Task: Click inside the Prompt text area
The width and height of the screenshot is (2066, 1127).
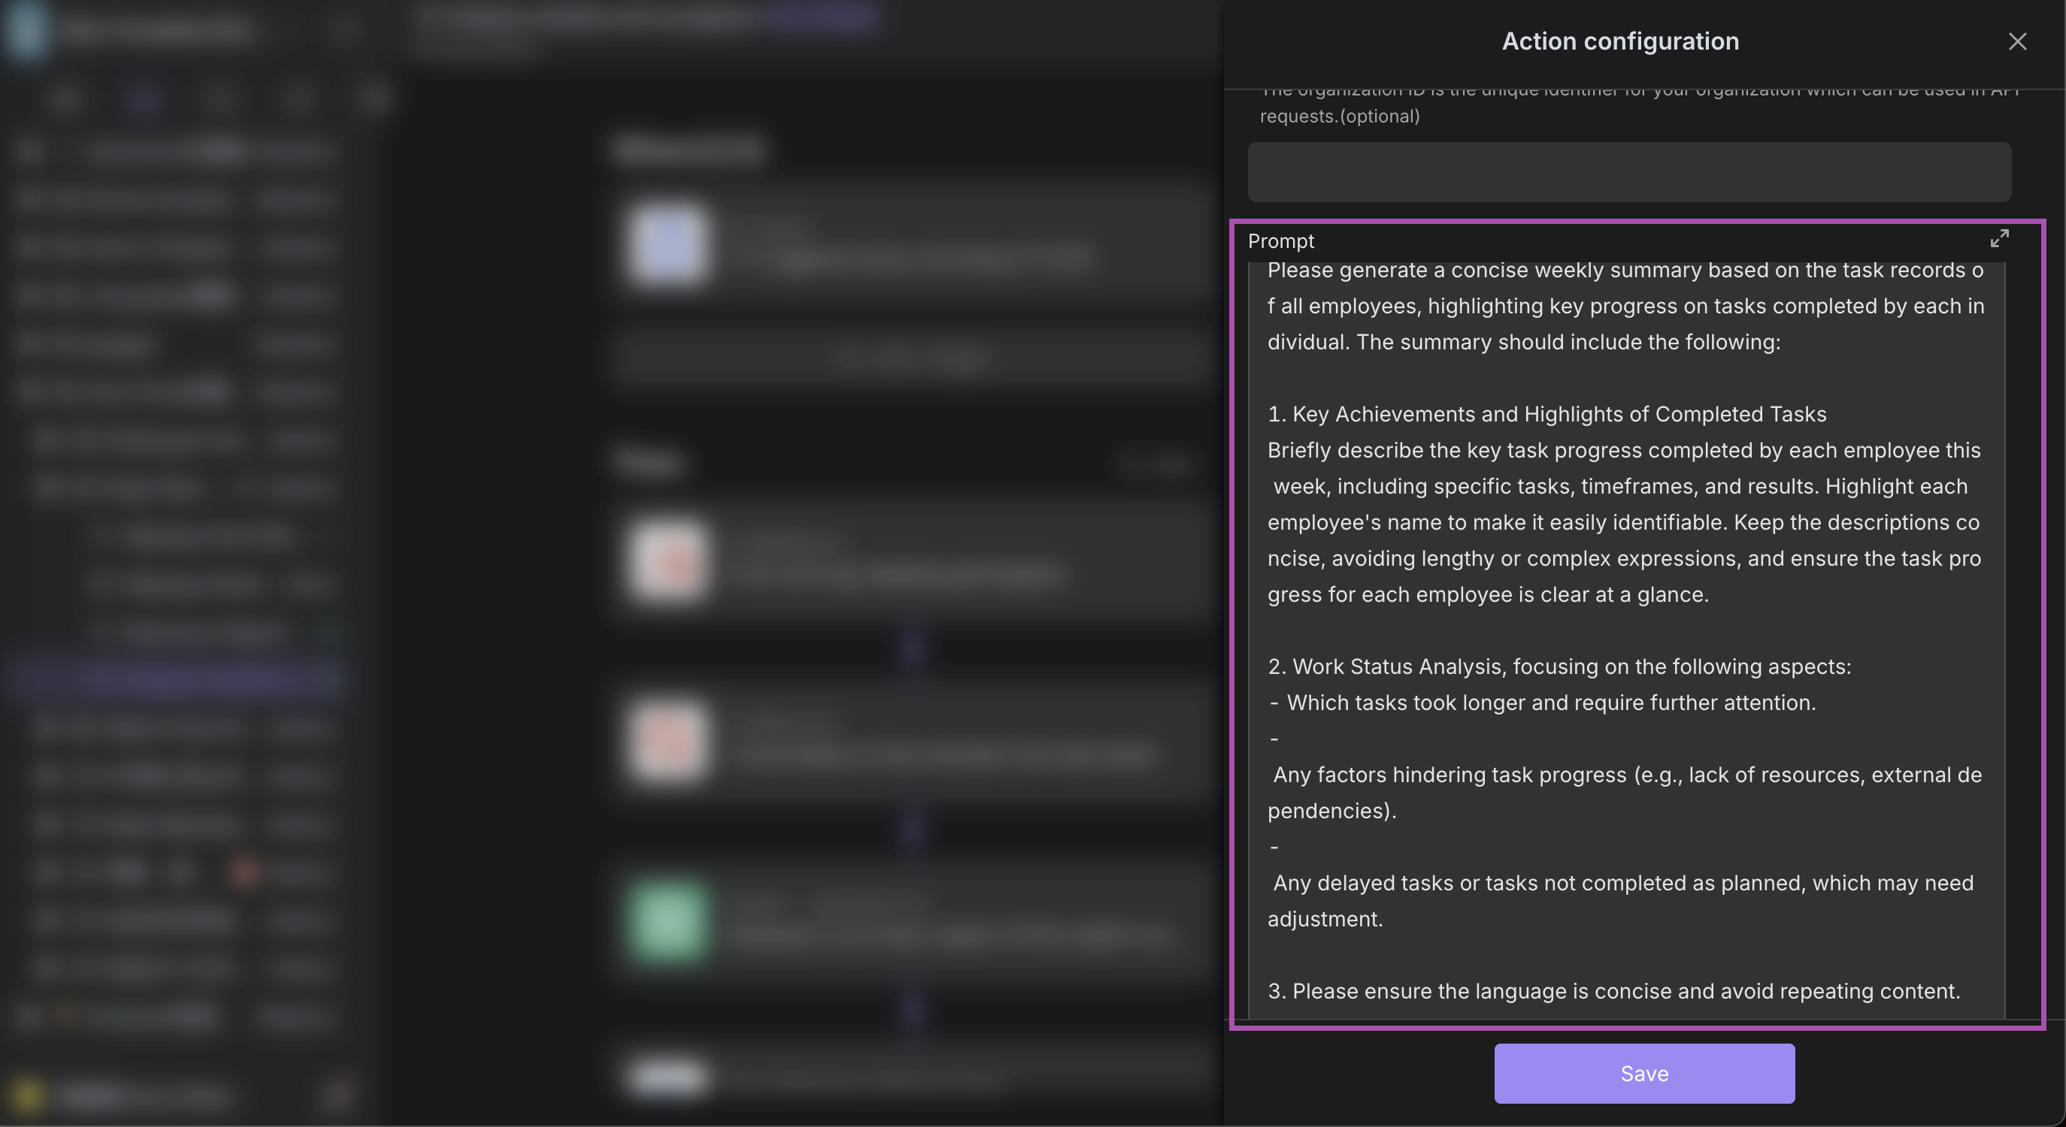Action: (x=1625, y=629)
